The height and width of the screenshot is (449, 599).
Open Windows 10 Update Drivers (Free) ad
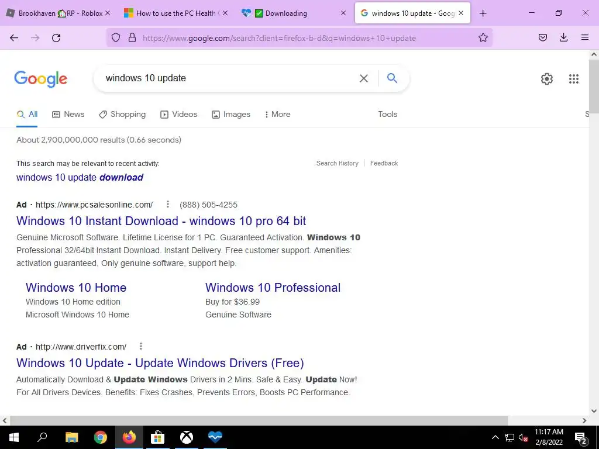(x=160, y=362)
